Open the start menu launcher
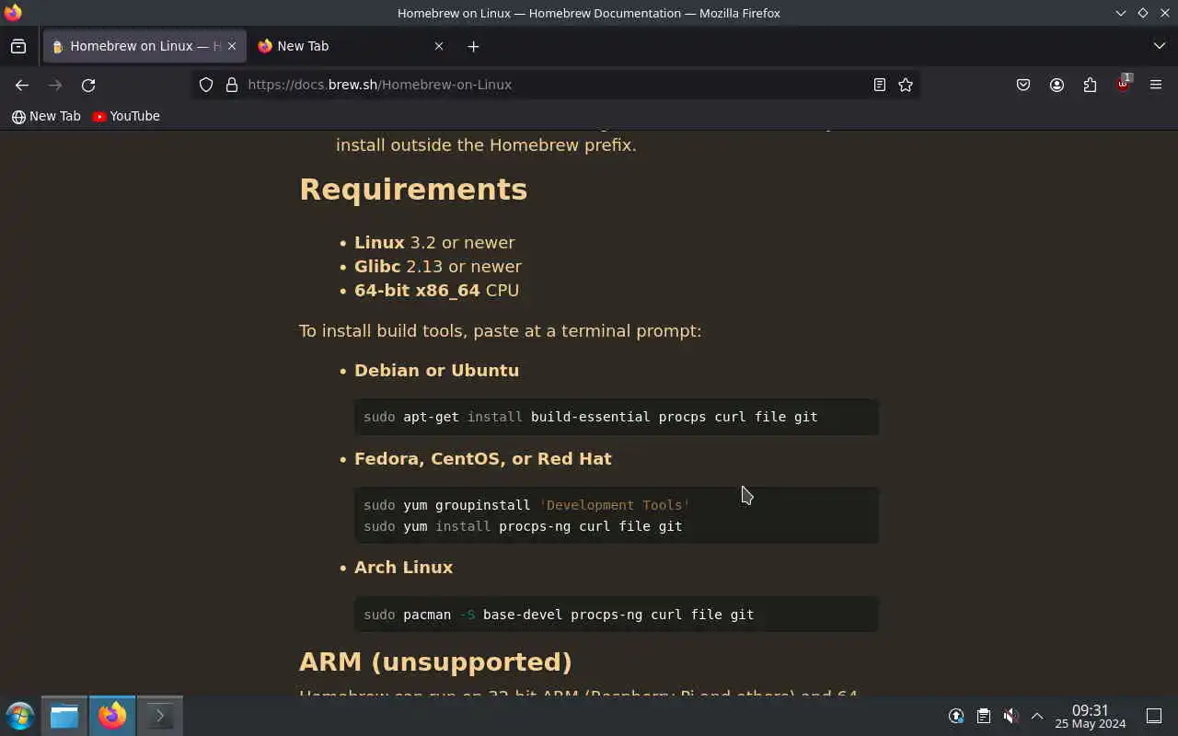The image size is (1178, 736). (x=19, y=716)
